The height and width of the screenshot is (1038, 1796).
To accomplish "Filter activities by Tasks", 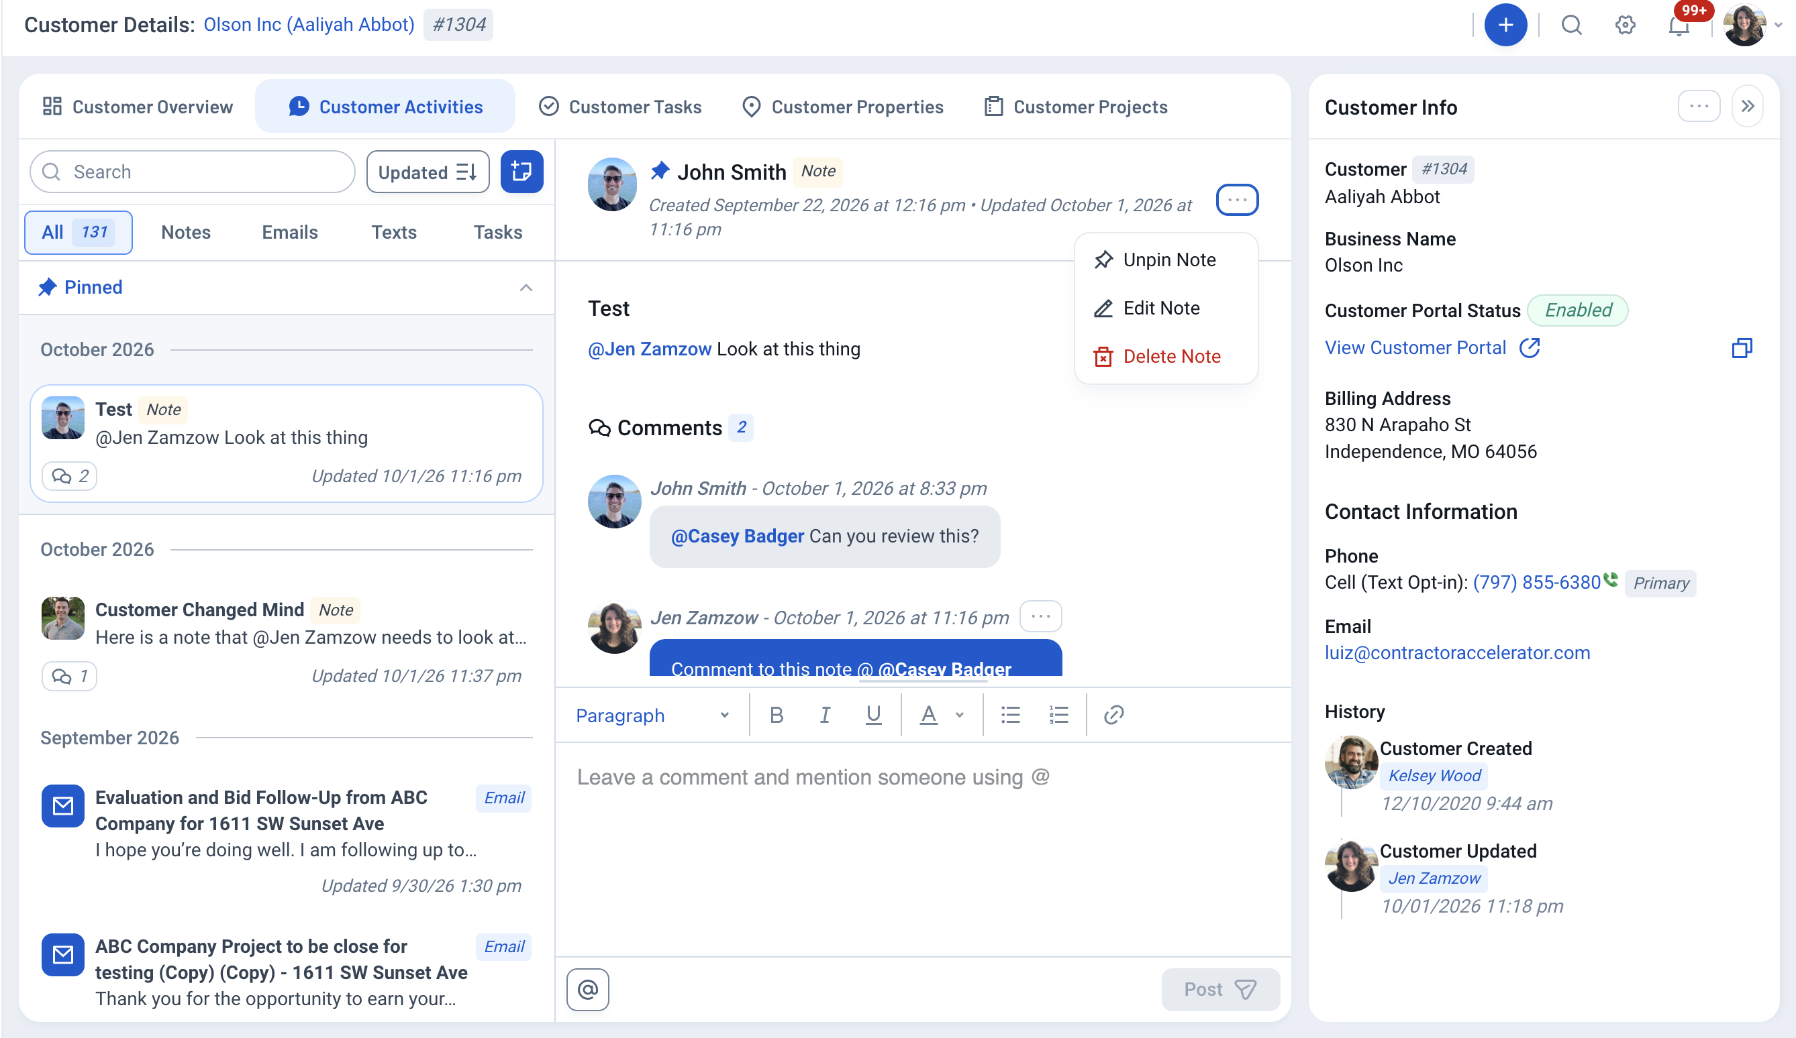I will (x=498, y=232).
